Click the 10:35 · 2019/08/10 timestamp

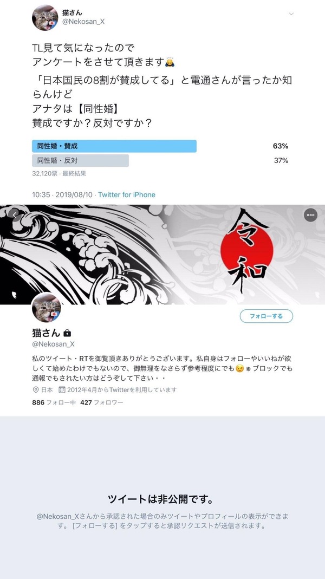coord(62,194)
